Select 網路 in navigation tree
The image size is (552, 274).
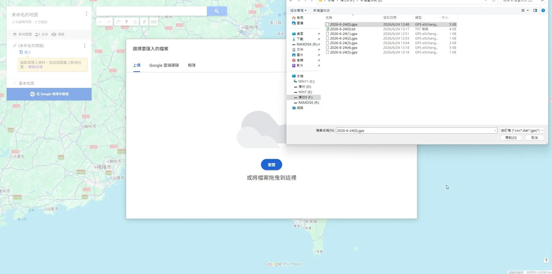300,108
